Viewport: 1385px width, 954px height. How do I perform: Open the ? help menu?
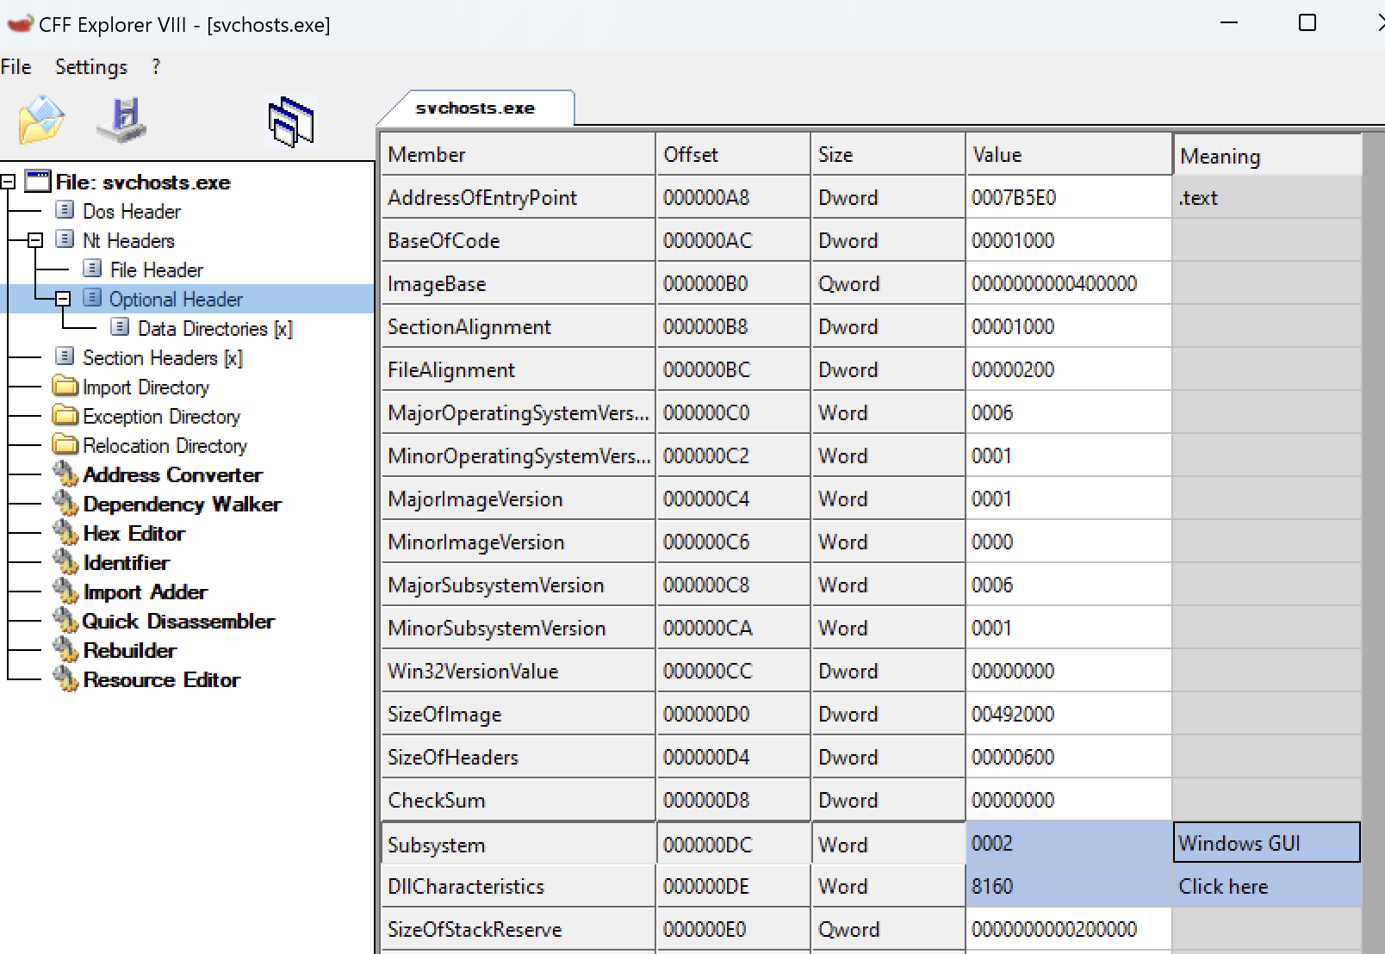(155, 67)
